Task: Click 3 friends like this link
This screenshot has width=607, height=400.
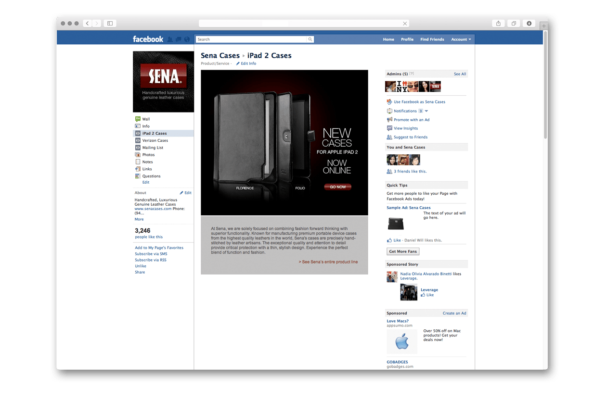Action: [410, 171]
